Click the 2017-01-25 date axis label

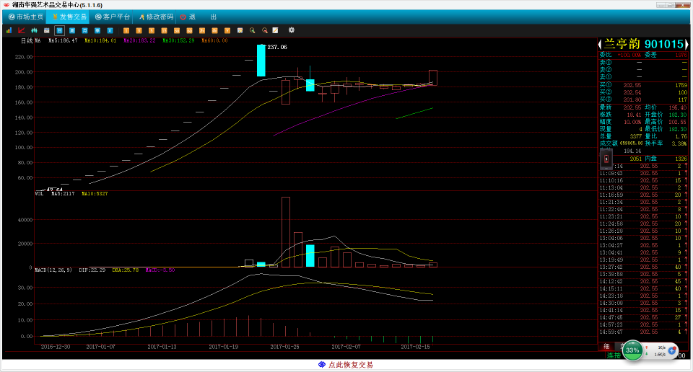[x=284, y=347]
